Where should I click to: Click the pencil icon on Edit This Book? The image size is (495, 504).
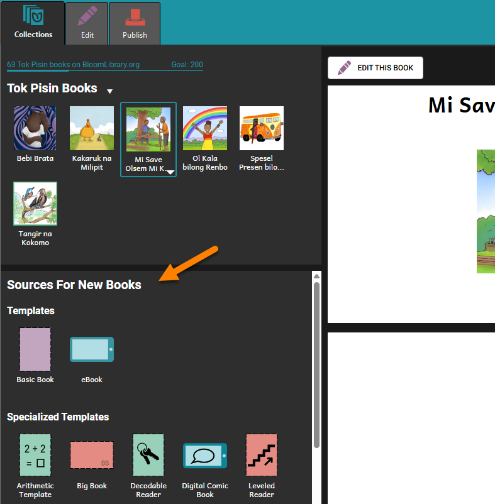pyautogui.click(x=344, y=68)
